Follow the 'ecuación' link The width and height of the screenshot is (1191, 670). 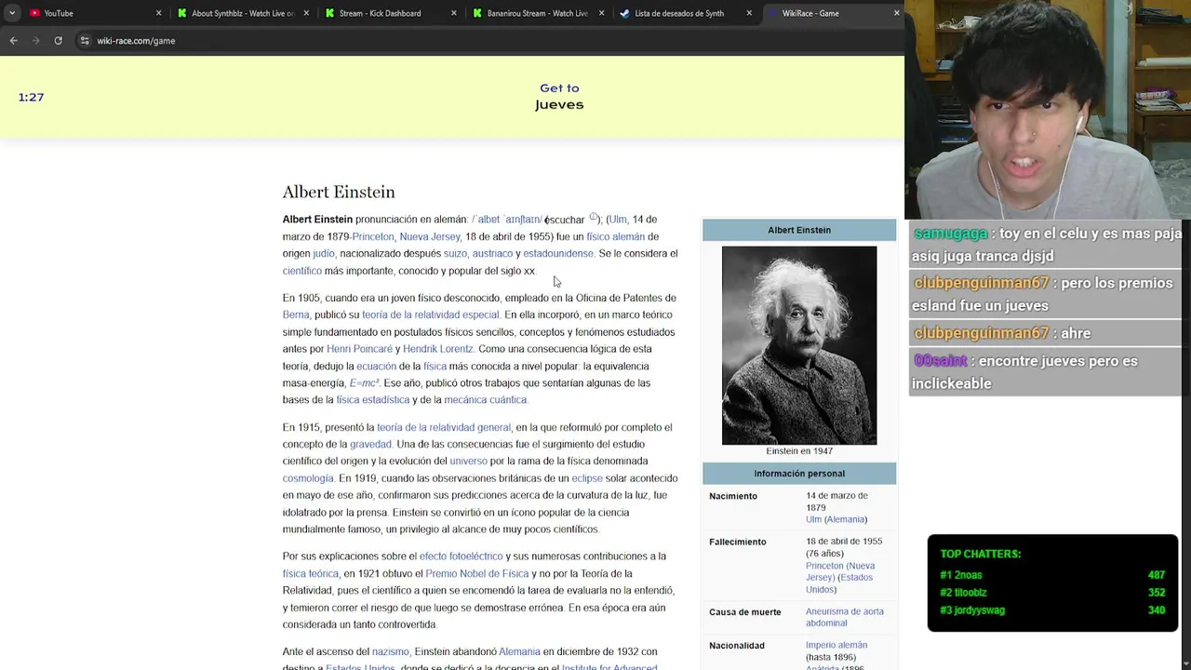tap(376, 367)
